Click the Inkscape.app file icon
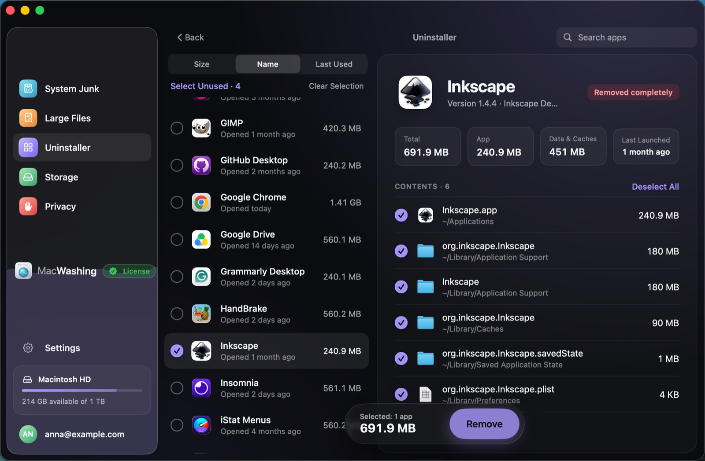 click(x=425, y=215)
